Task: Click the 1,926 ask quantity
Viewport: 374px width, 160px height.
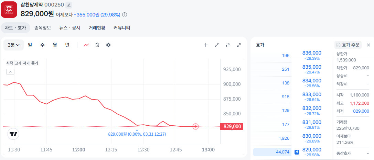Action: tap(284, 138)
